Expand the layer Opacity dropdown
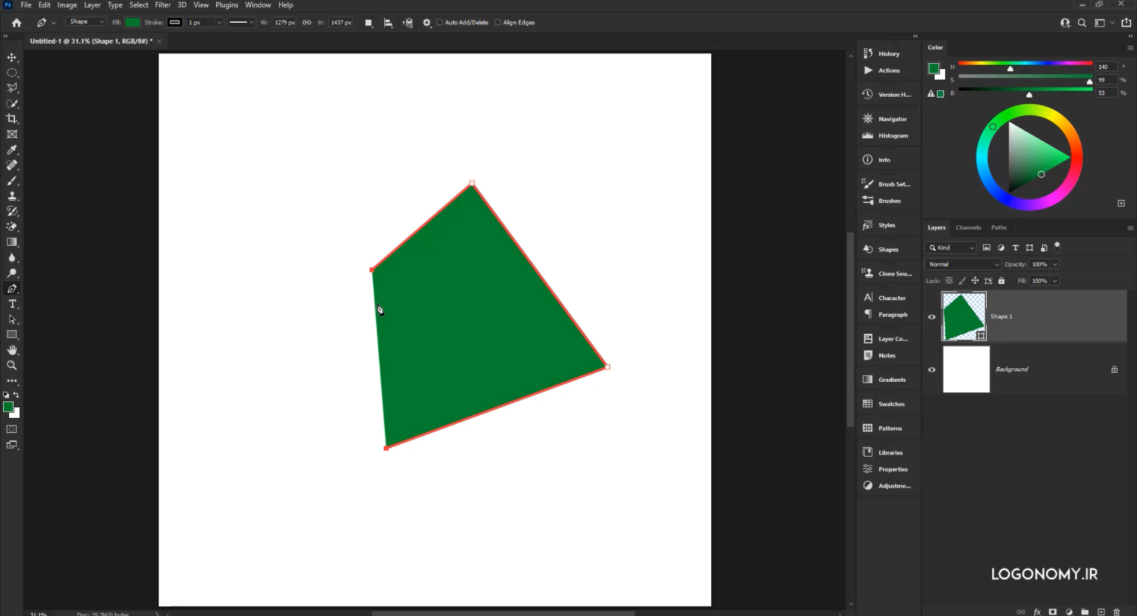 point(1055,264)
